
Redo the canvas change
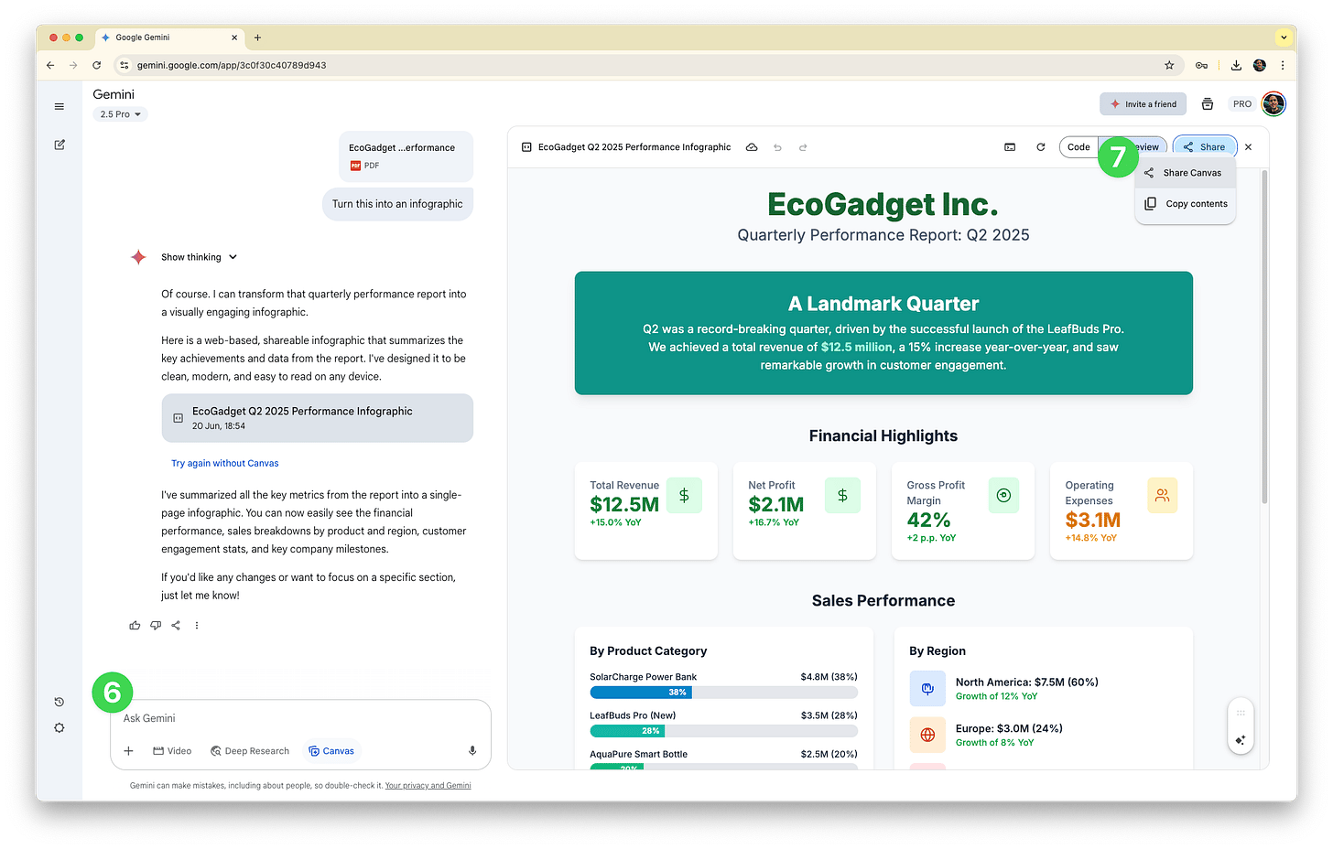click(803, 147)
